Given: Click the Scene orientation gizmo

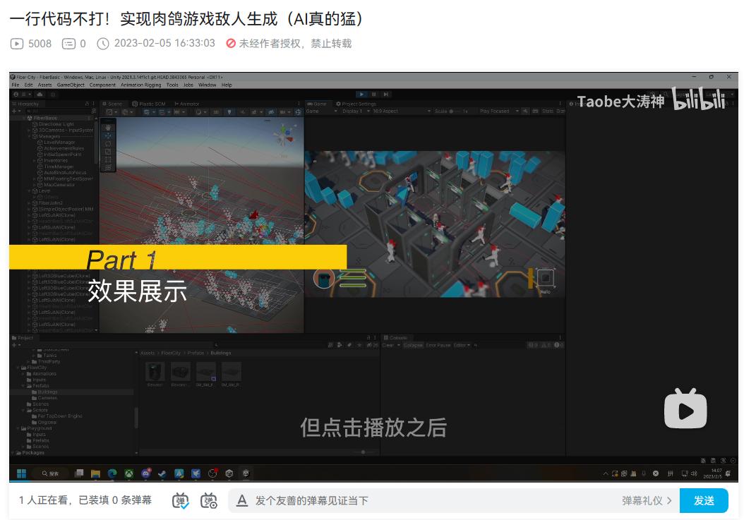Looking at the screenshot, I should (x=284, y=135).
